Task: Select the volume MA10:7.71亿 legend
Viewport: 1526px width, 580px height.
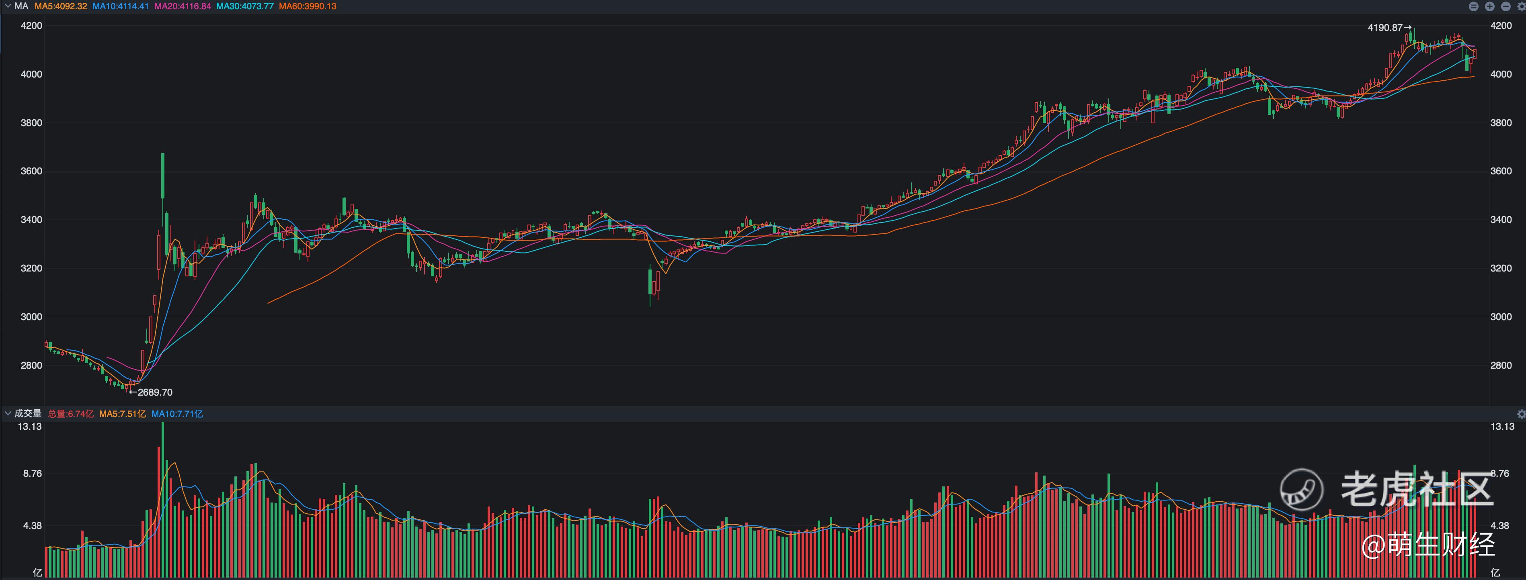Action: coord(177,414)
